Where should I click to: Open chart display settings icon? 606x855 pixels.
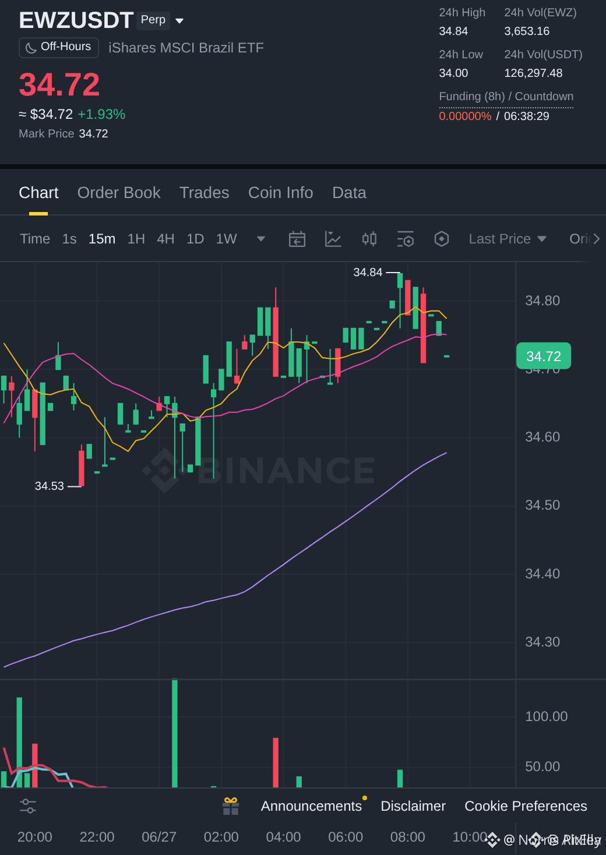tap(406, 239)
